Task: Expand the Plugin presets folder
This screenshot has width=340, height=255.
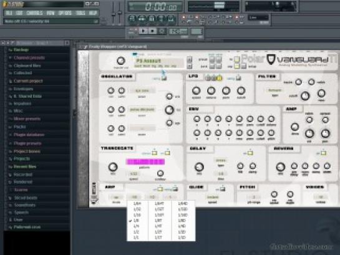Action: 27,143
